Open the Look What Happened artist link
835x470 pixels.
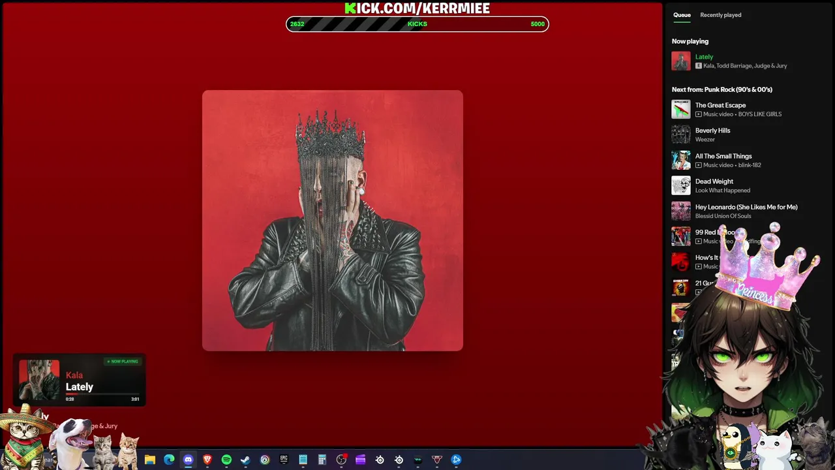point(723,191)
